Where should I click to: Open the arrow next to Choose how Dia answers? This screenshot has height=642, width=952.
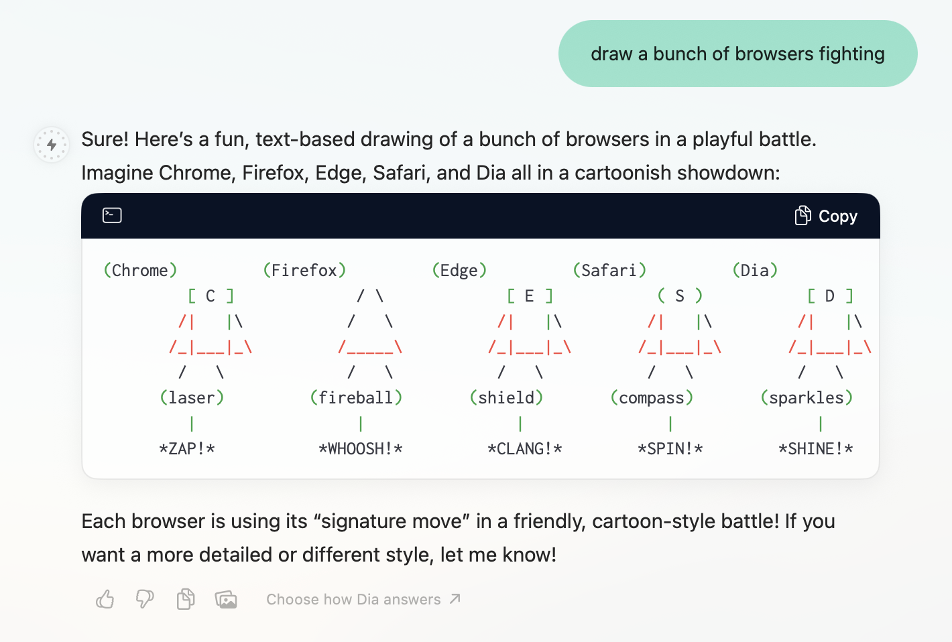[455, 598]
